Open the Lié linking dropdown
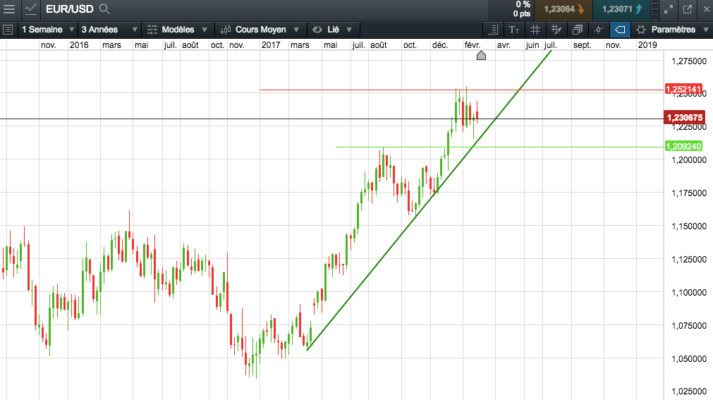The image size is (713, 400). [x=332, y=30]
